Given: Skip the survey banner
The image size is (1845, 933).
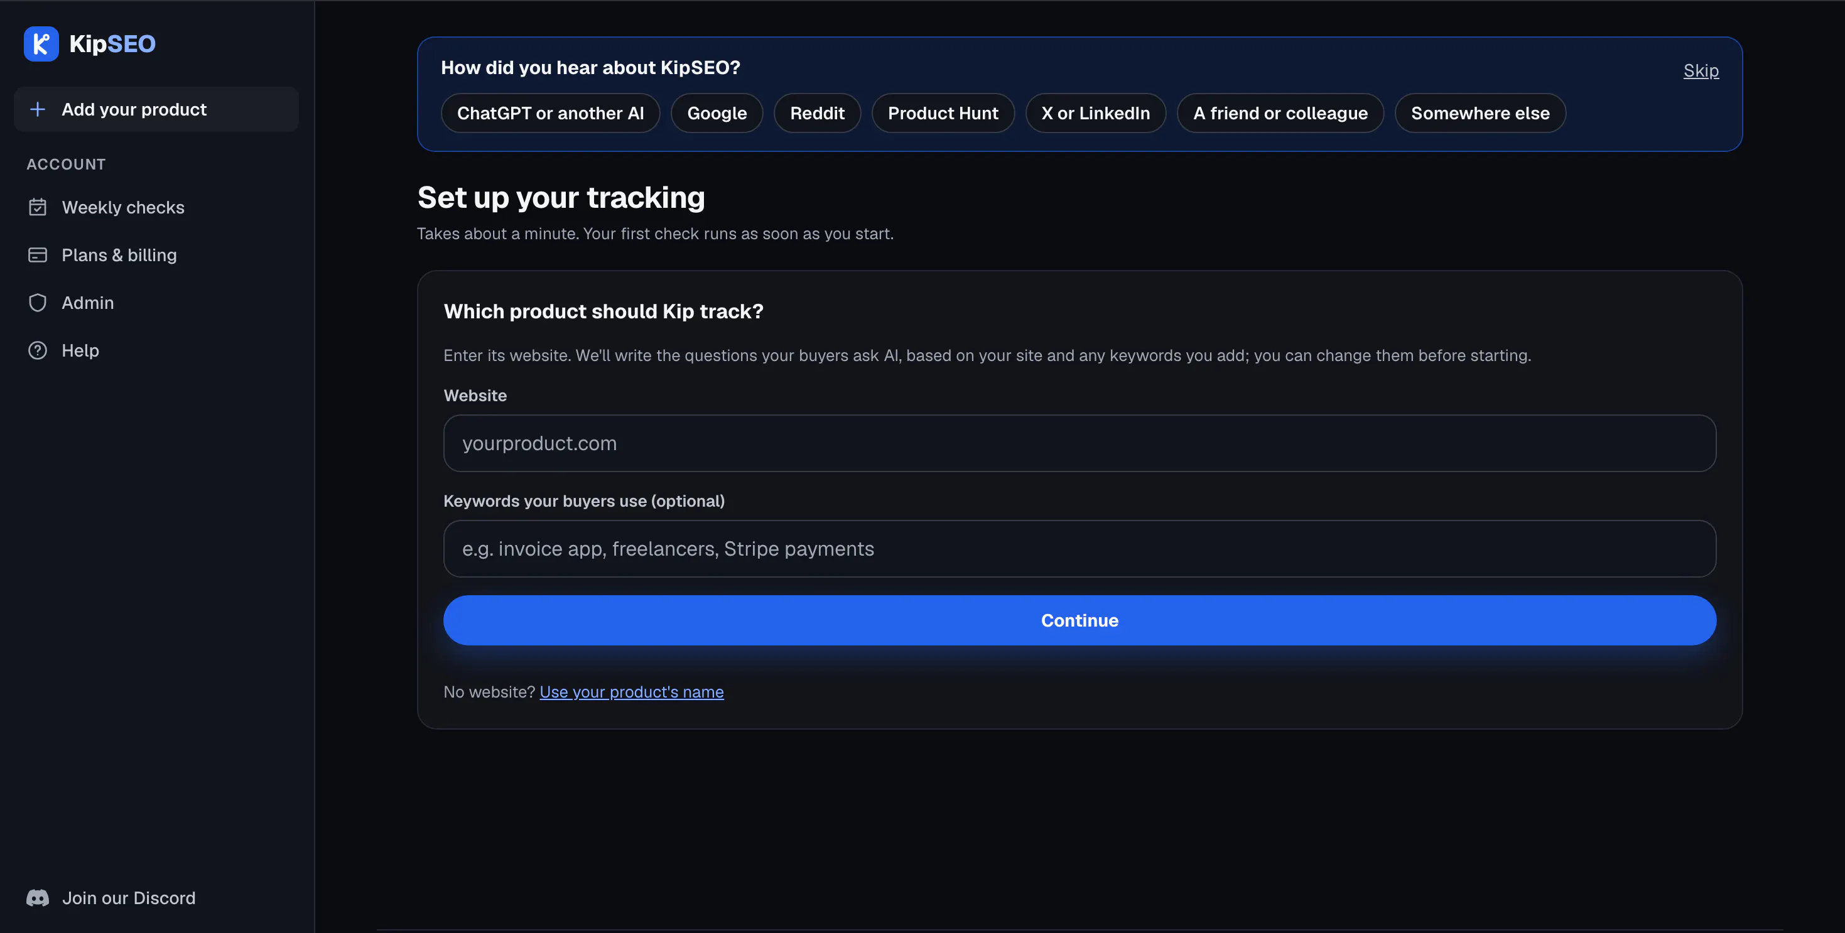Looking at the screenshot, I should [1701, 70].
